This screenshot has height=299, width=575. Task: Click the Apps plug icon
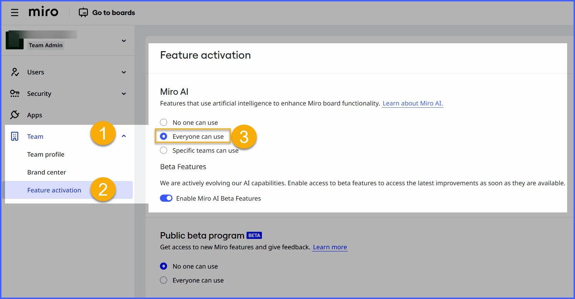point(15,115)
